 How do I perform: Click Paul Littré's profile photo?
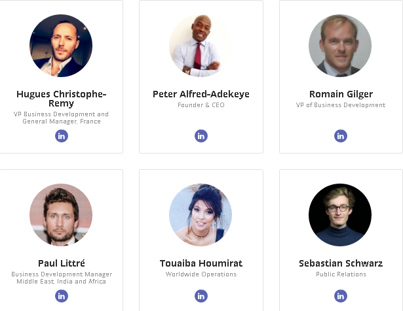tap(61, 215)
